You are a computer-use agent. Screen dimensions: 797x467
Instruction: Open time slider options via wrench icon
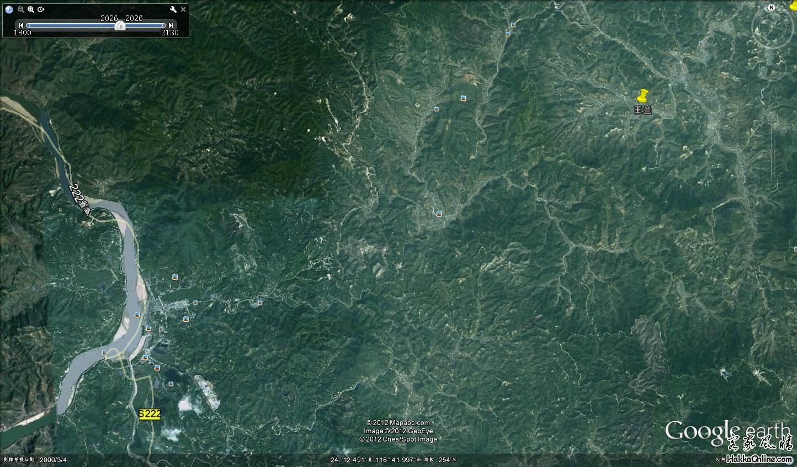point(173,9)
